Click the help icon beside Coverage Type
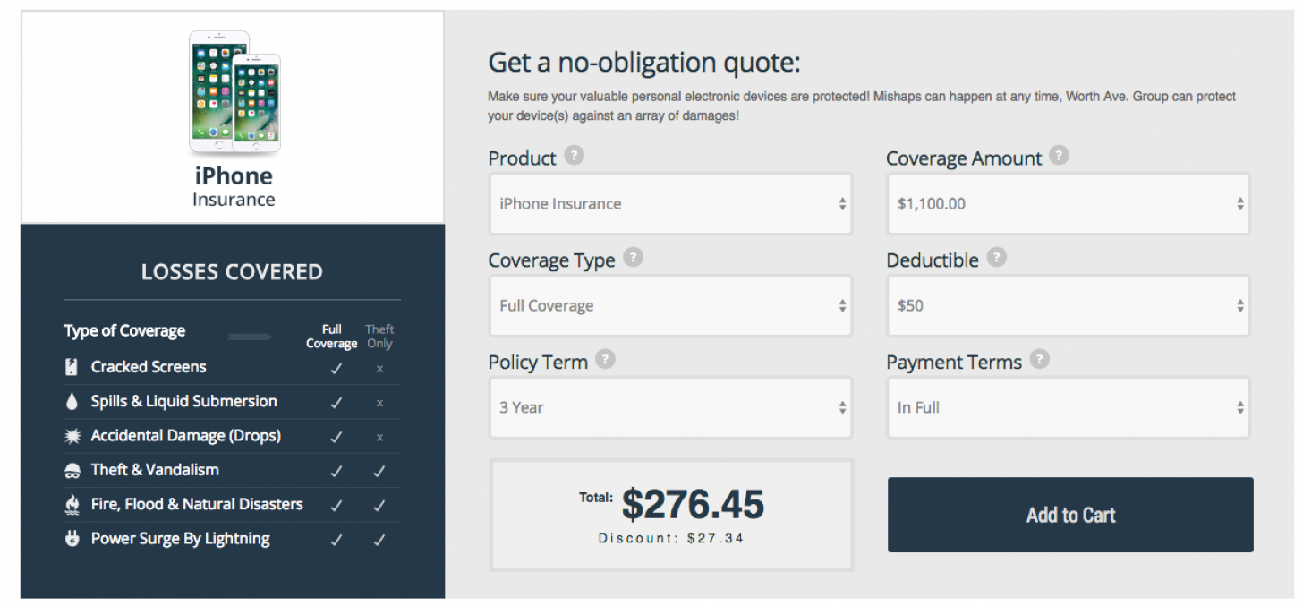Screen dimensions: 1303x606 [x=633, y=258]
